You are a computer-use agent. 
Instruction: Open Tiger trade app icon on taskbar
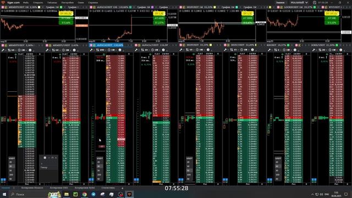pos(130,194)
